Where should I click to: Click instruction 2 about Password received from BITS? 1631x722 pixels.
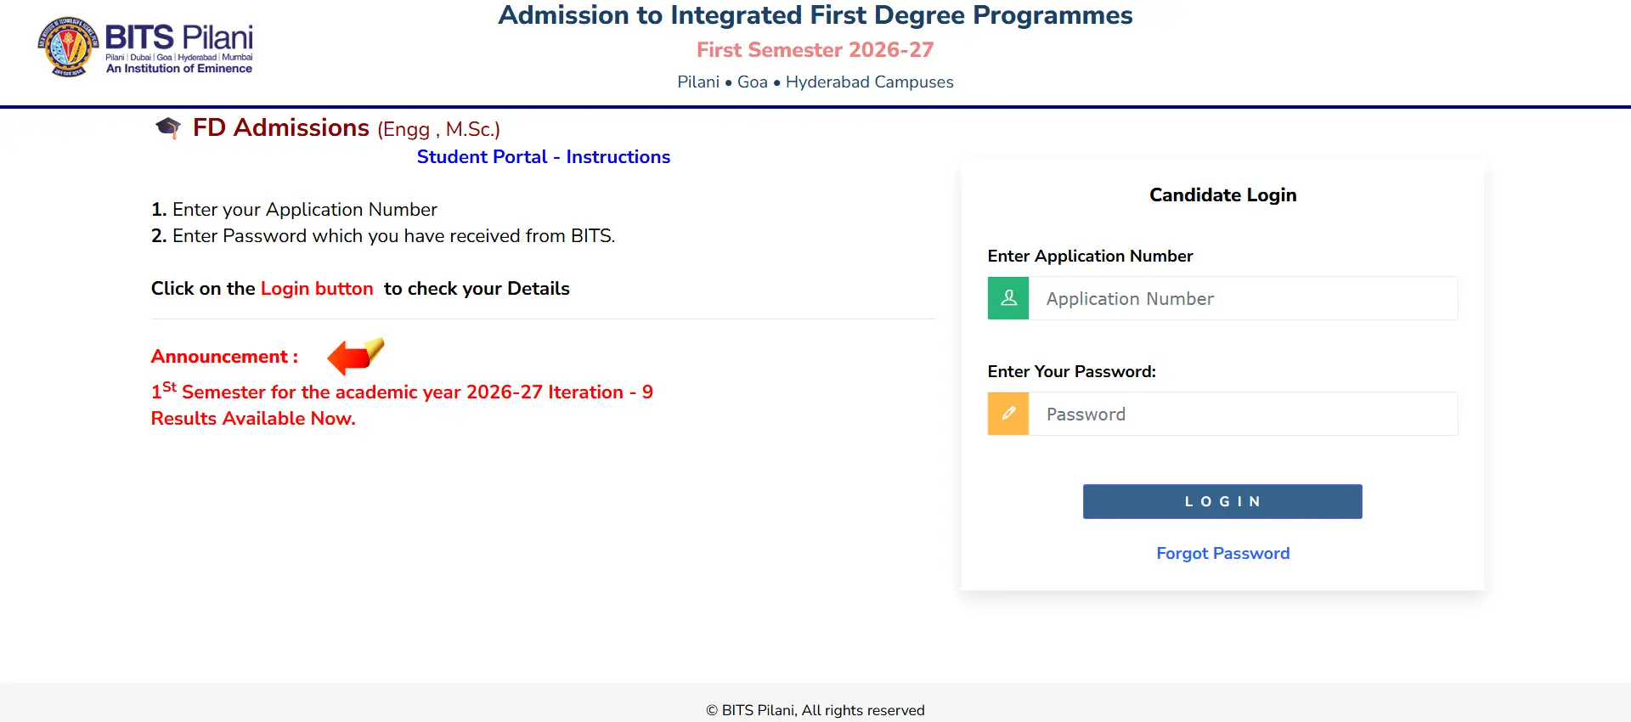tap(383, 236)
